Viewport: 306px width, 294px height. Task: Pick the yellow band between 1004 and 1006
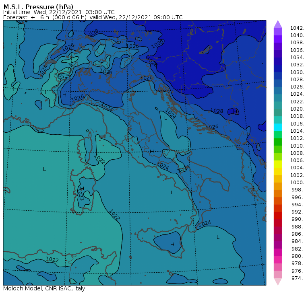(278, 164)
